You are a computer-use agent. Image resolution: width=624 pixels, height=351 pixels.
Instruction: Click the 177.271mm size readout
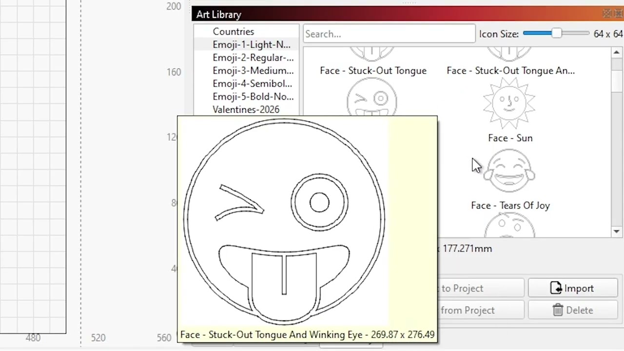pyautogui.click(x=467, y=249)
